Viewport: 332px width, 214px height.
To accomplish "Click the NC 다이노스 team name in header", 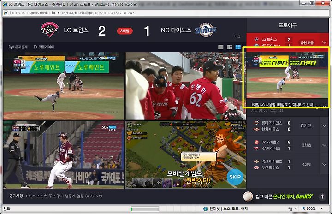I will [x=176, y=30].
